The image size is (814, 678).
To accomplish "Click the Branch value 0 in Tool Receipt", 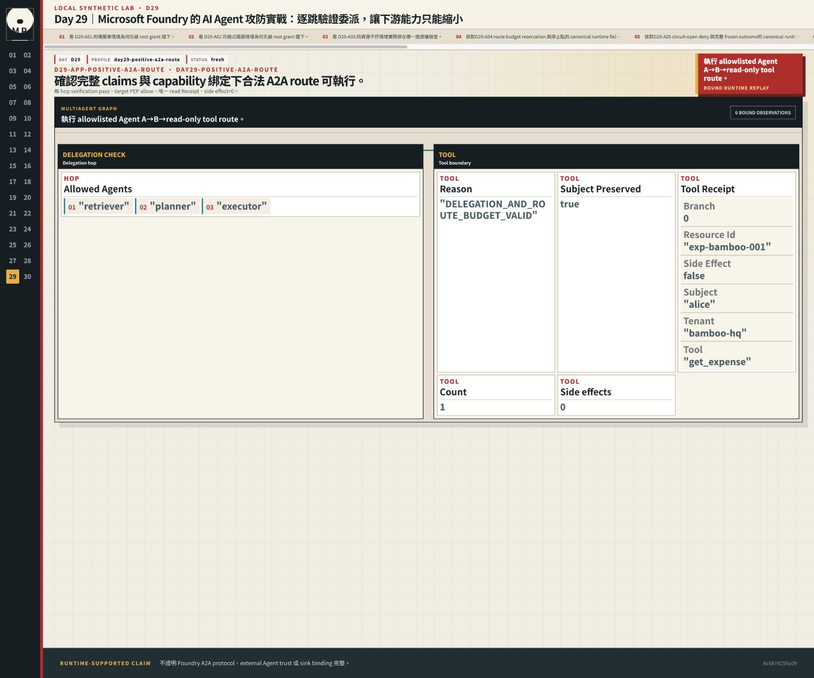I will (x=686, y=218).
